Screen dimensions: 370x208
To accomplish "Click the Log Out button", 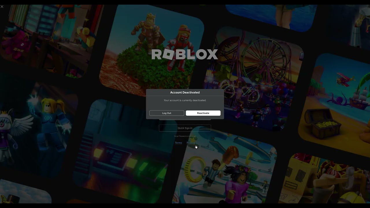I will 166,113.
